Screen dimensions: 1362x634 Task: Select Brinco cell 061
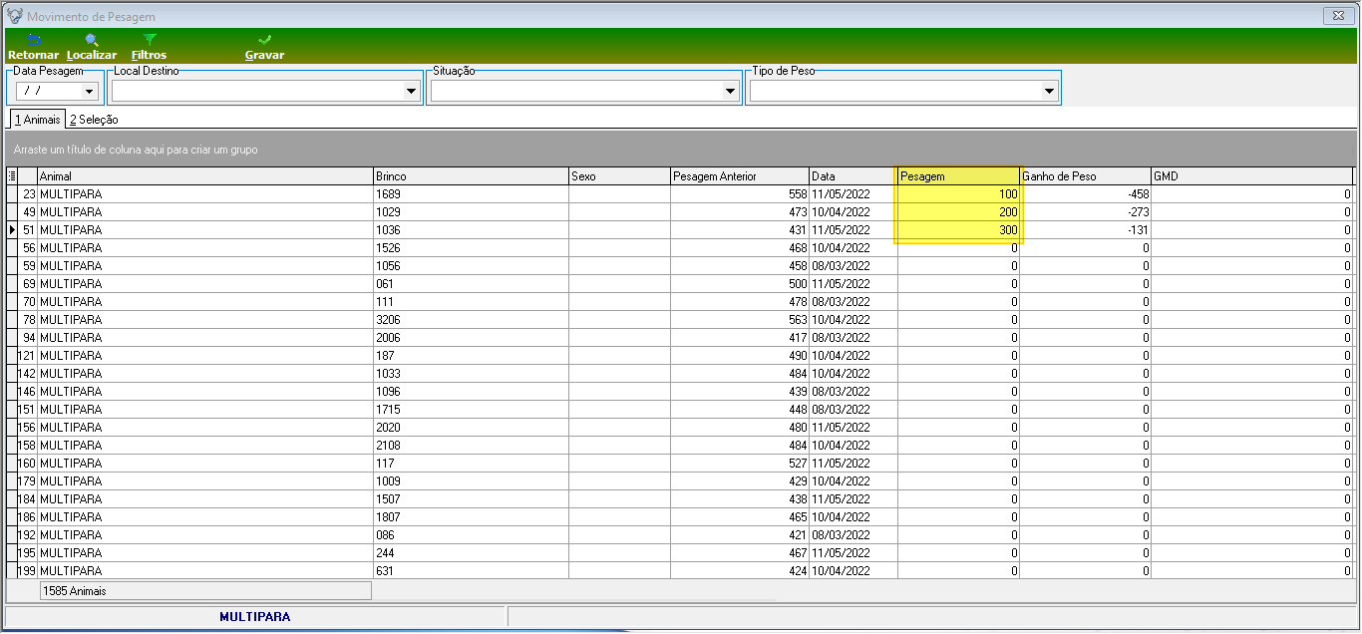pos(471,284)
